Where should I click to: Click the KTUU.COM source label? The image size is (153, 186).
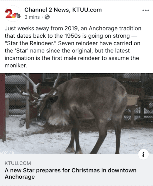pyautogui.click(x=18, y=163)
